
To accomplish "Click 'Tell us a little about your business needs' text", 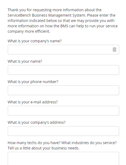I will pyautogui.click(x=44, y=148).
